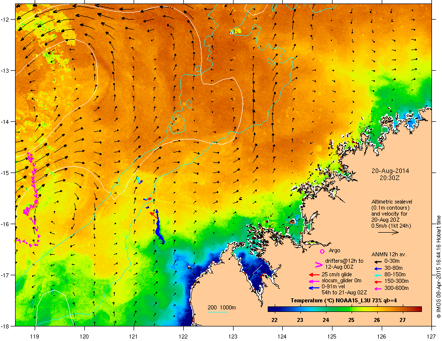Click the date label 20-Aug-2014
Image resolution: width=442 pixels, height=341 pixels.
[390, 171]
